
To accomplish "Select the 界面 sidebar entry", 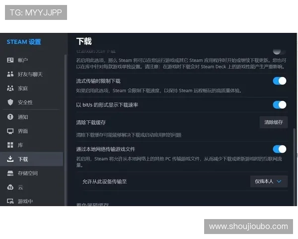I will click(x=32, y=131).
